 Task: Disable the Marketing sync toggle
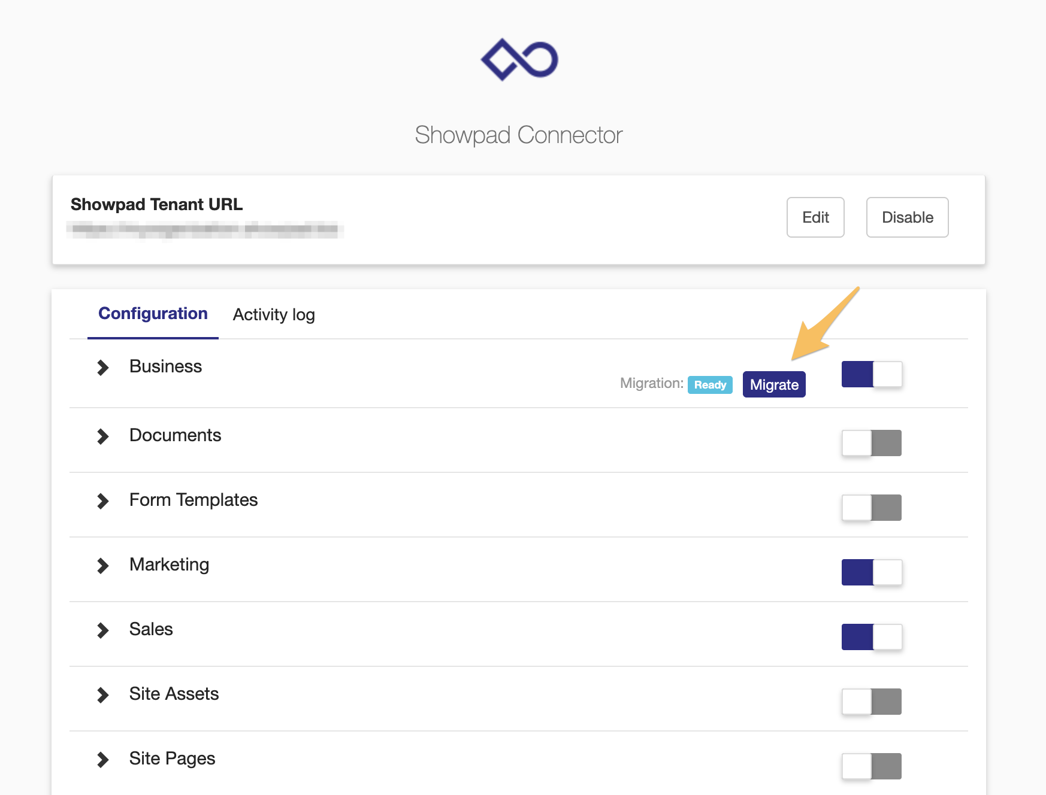pos(872,572)
